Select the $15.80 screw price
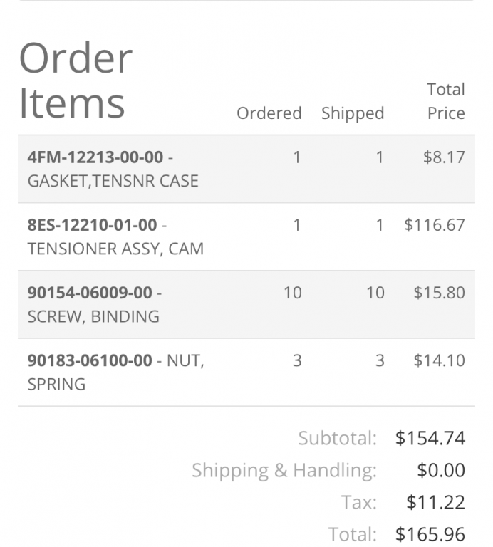Screen dimensions: 493x547 (439, 293)
